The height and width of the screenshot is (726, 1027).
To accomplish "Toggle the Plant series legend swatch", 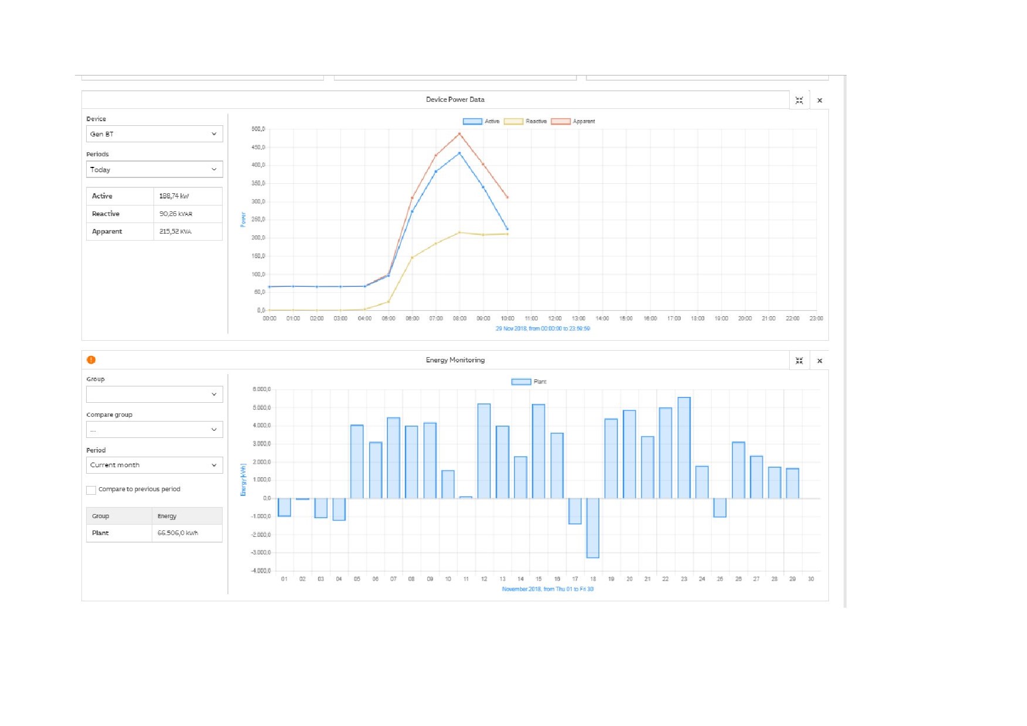I will [521, 382].
